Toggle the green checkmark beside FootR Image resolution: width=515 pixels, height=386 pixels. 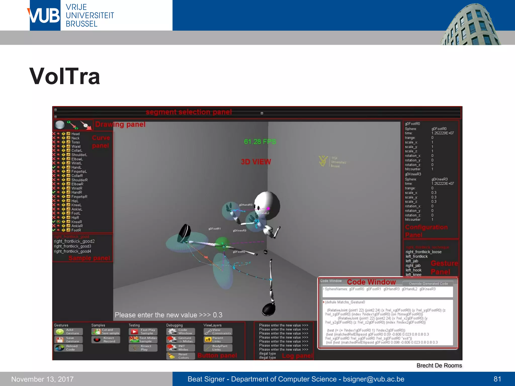[x=54, y=230]
